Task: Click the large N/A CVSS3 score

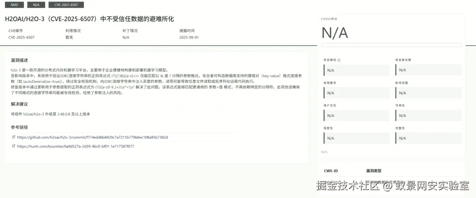Action: (x=334, y=33)
